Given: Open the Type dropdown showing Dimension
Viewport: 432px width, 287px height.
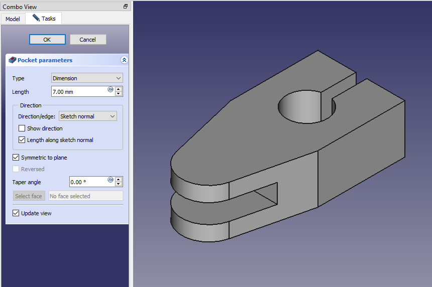Looking at the screenshot, I should pyautogui.click(x=87, y=78).
